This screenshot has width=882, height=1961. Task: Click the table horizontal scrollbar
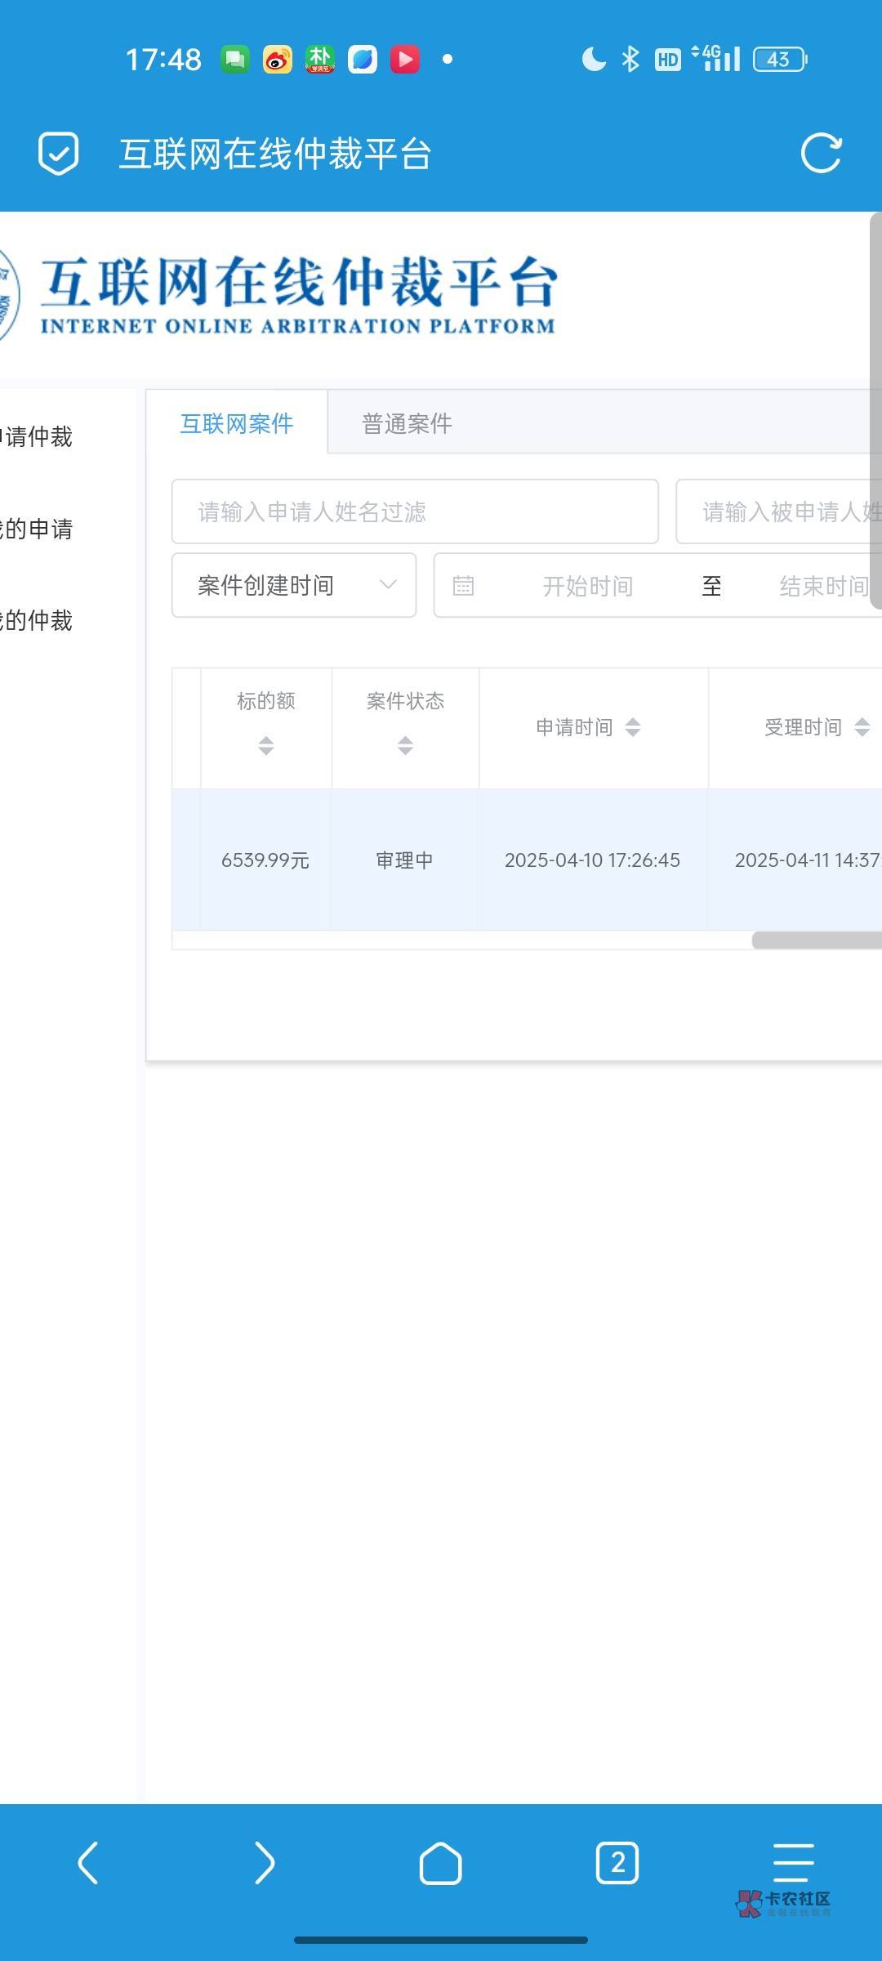tap(817, 940)
